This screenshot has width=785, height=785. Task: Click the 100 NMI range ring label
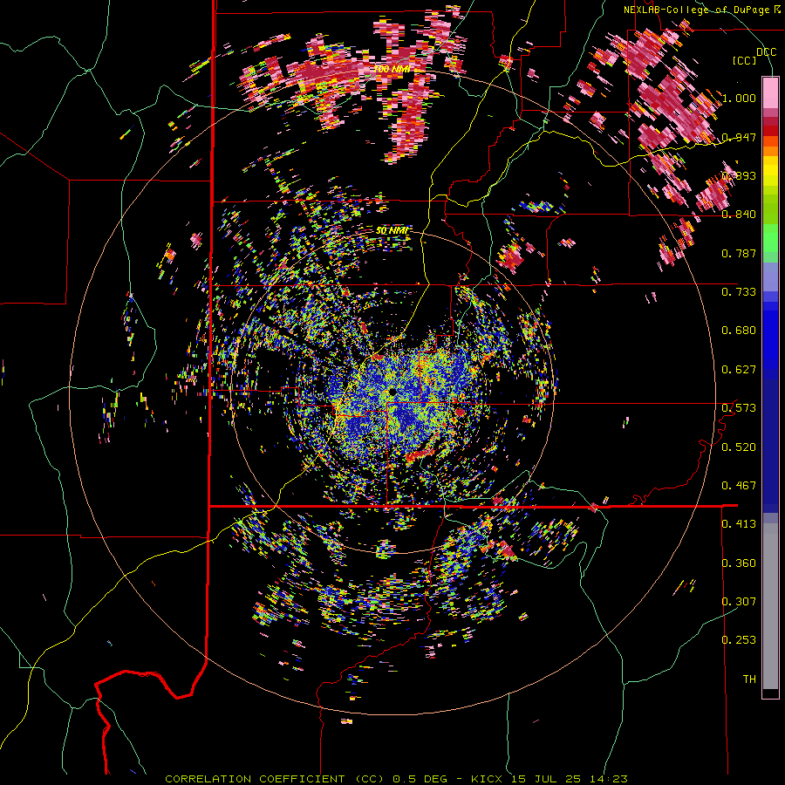click(x=392, y=69)
